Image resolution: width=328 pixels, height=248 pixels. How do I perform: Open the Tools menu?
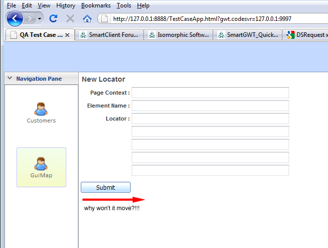tap(124, 5)
